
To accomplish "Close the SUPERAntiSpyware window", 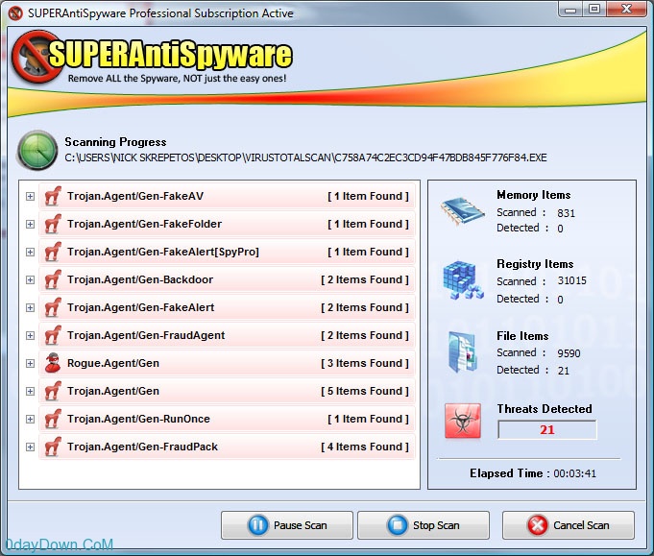I will click(626, 10).
